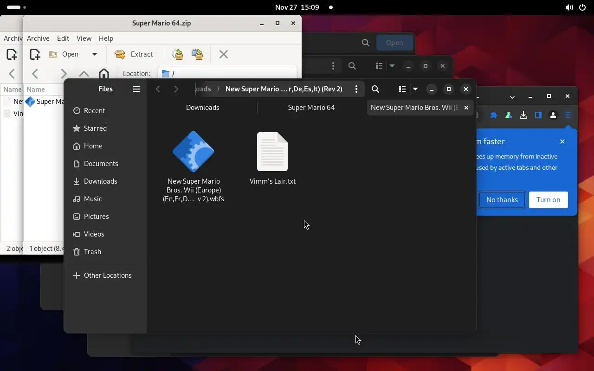Open Trash in Files sidebar
This screenshot has height=371, width=594.
pos(105,252)
